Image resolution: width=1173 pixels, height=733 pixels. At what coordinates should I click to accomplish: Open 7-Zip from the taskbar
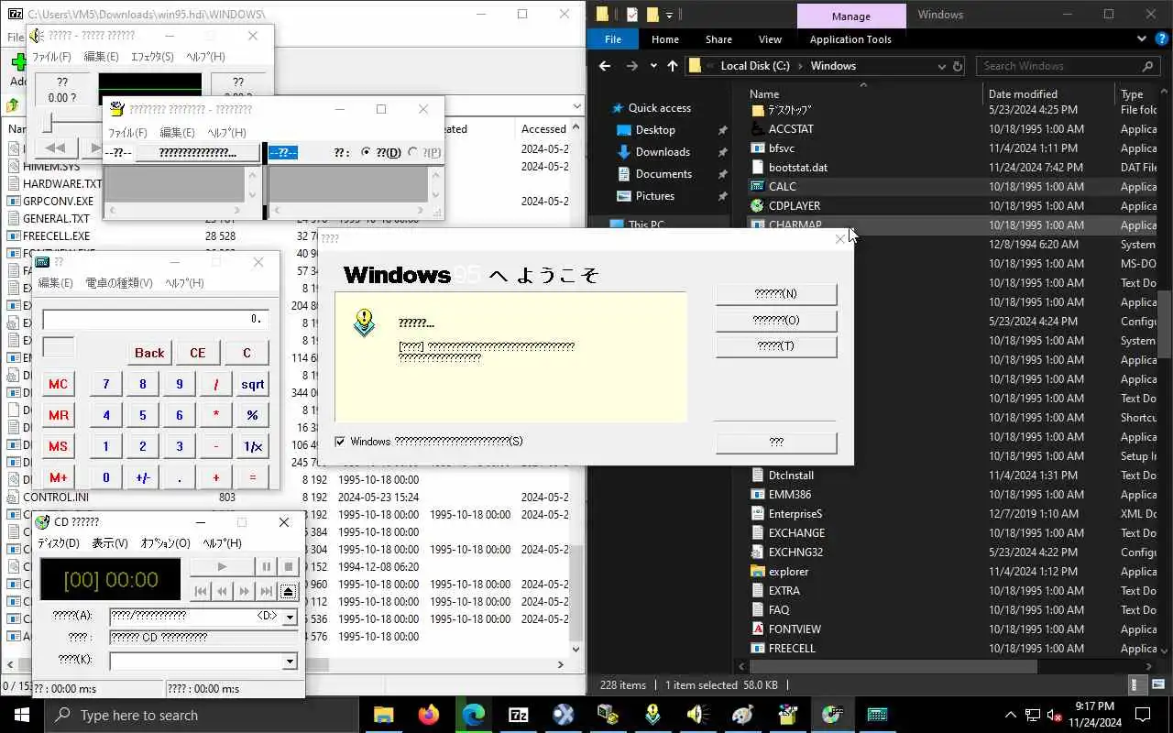tap(519, 715)
